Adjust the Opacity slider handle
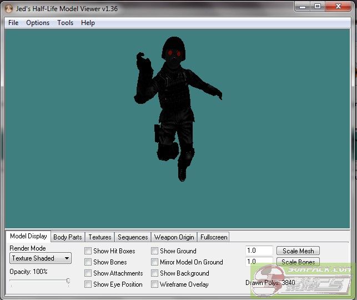The width and height of the screenshot is (357, 300). (68, 281)
